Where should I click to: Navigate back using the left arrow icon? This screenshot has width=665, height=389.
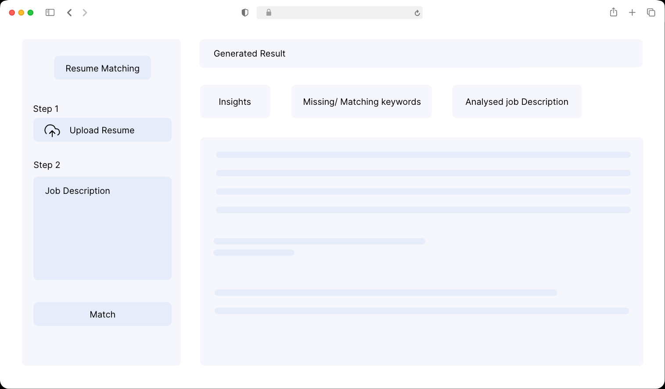[x=69, y=12]
